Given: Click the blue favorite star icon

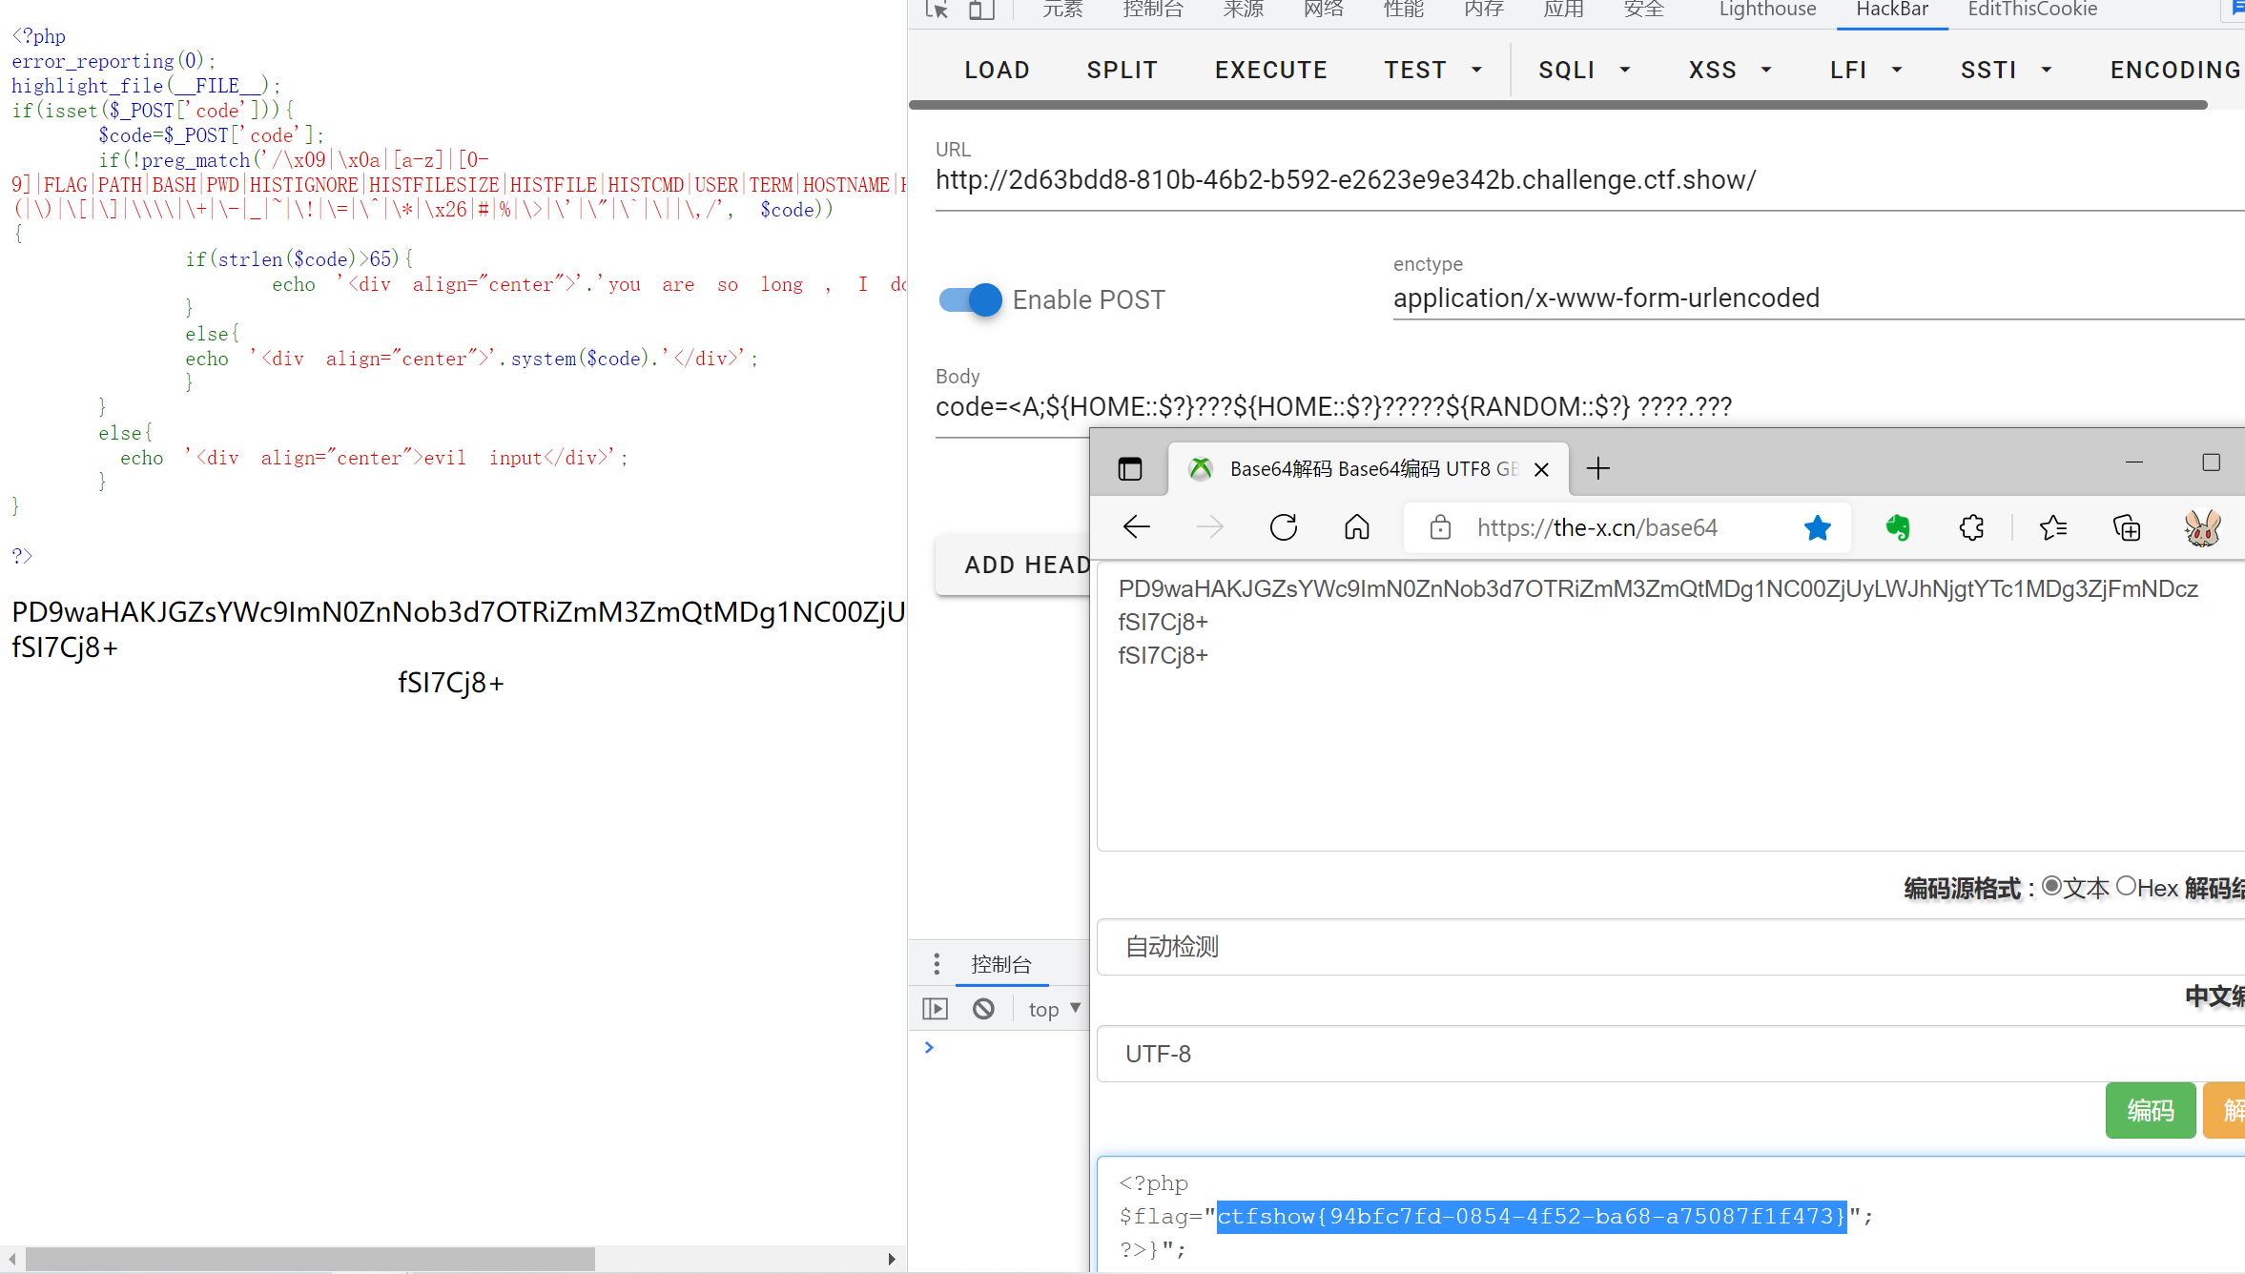Looking at the screenshot, I should tap(1817, 527).
